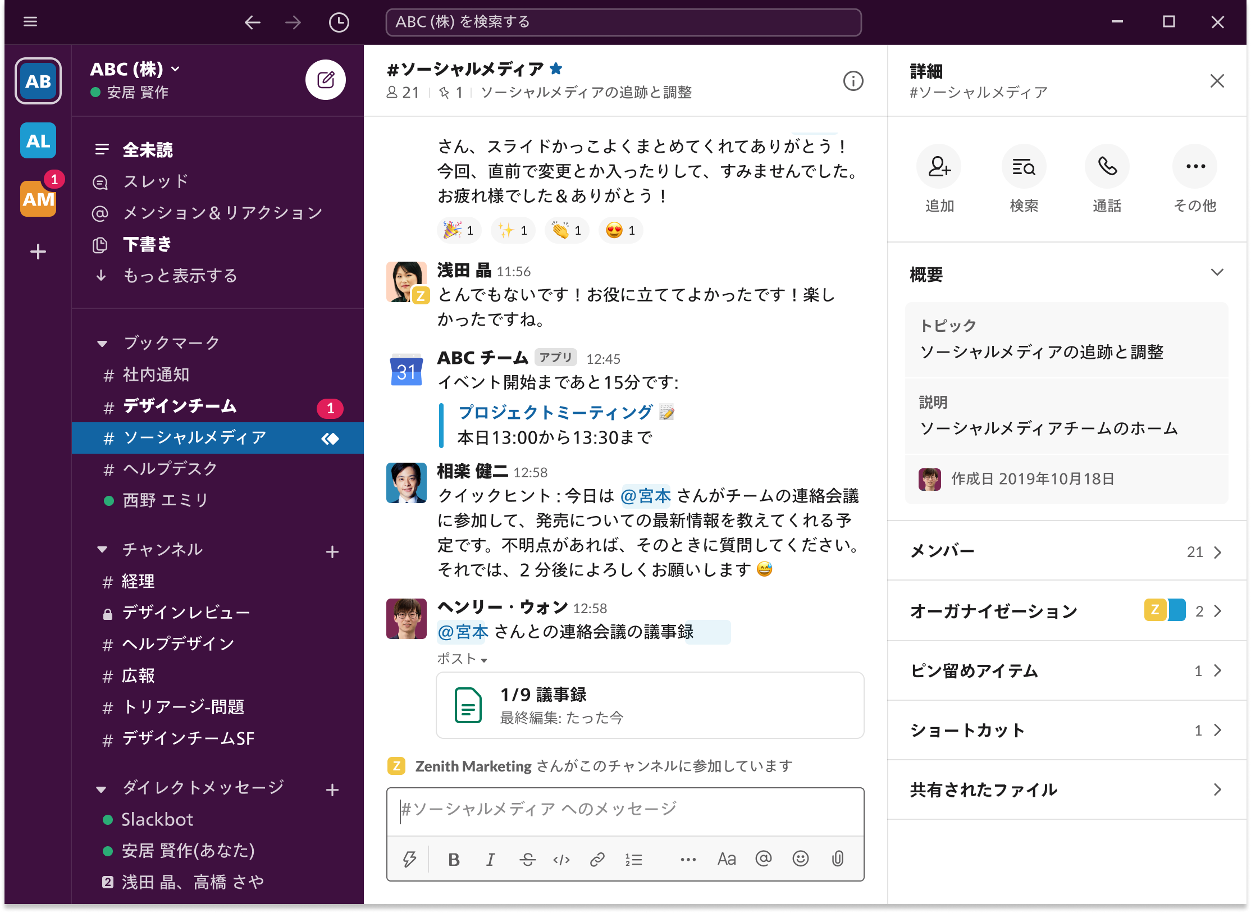The image size is (1251, 913).
Task: Show the member count 21 in header
Action: [x=403, y=93]
